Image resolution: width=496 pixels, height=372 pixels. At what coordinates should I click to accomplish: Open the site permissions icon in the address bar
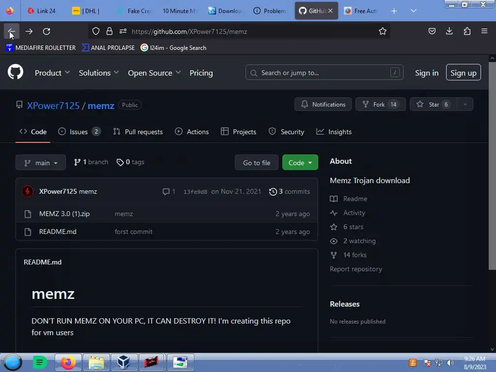(123, 31)
